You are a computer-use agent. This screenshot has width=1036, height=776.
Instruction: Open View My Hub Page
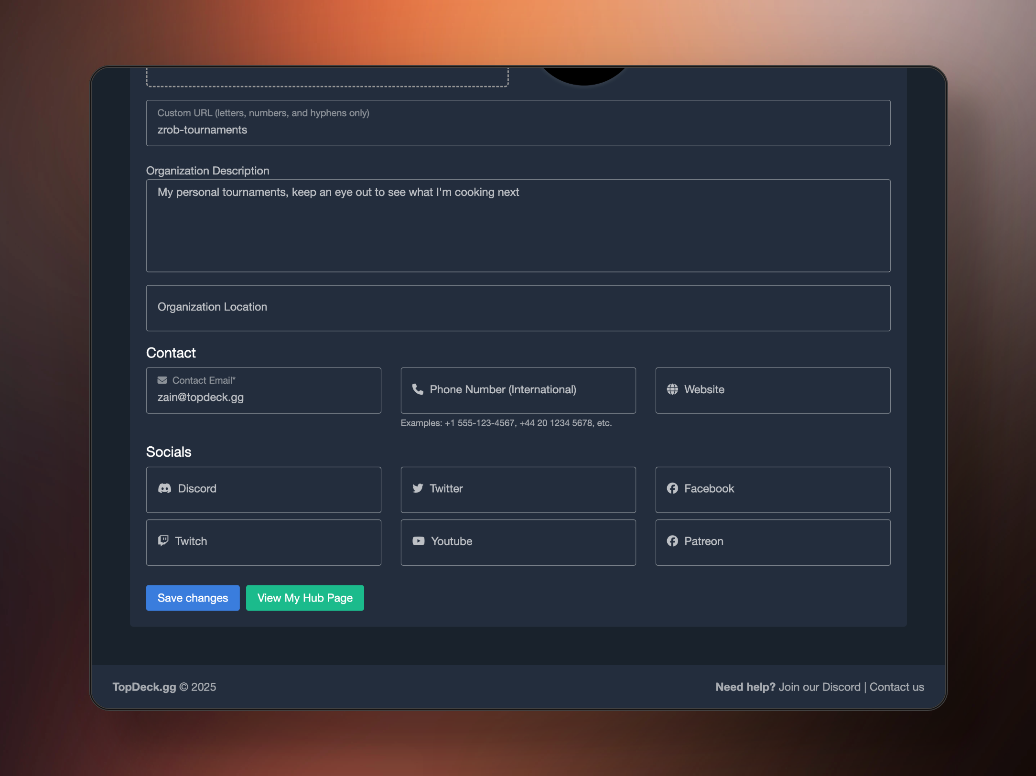coord(305,598)
